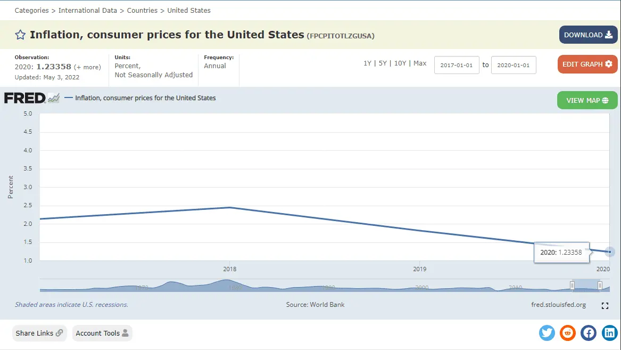Image resolution: width=621 pixels, height=350 pixels.
Task: Expand Account Tools menu
Action: pos(102,333)
